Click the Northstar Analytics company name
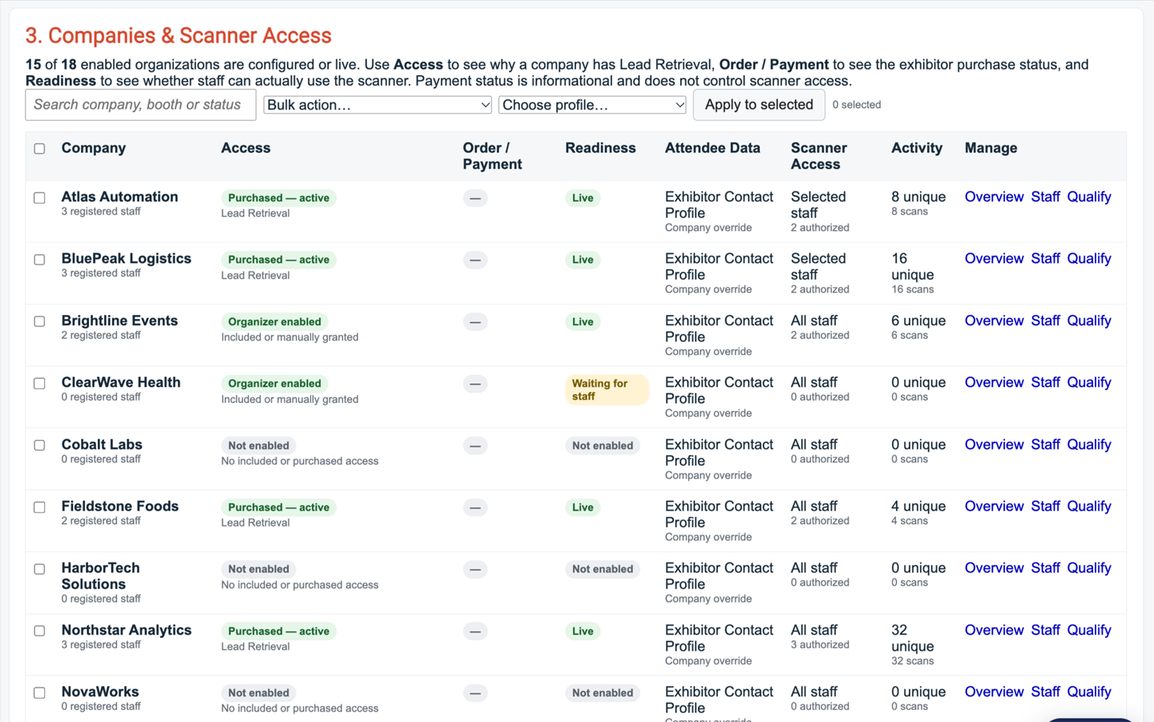Image resolution: width=1154 pixels, height=722 pixels. [127, 630]
